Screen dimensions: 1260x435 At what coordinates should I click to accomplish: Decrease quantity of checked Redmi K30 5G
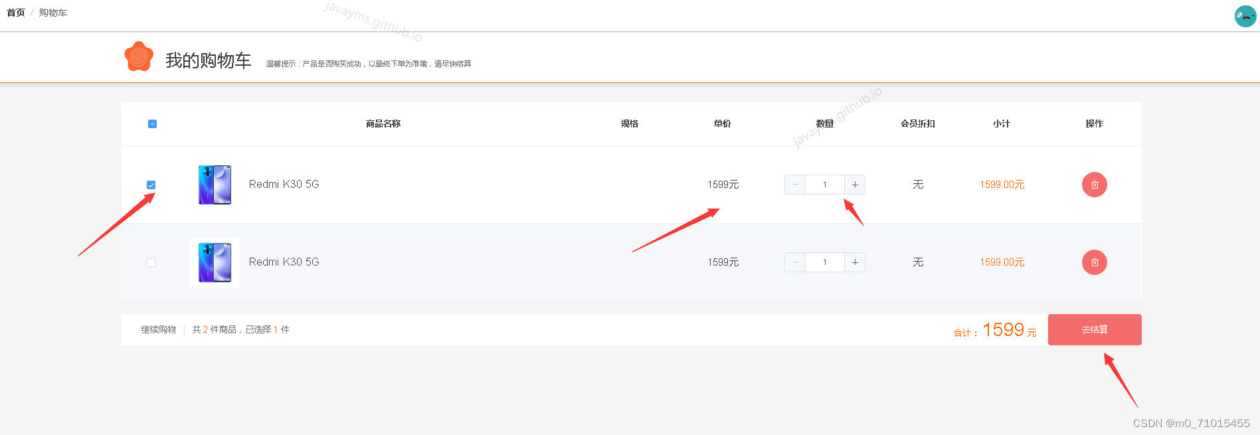tap(795, 185)
